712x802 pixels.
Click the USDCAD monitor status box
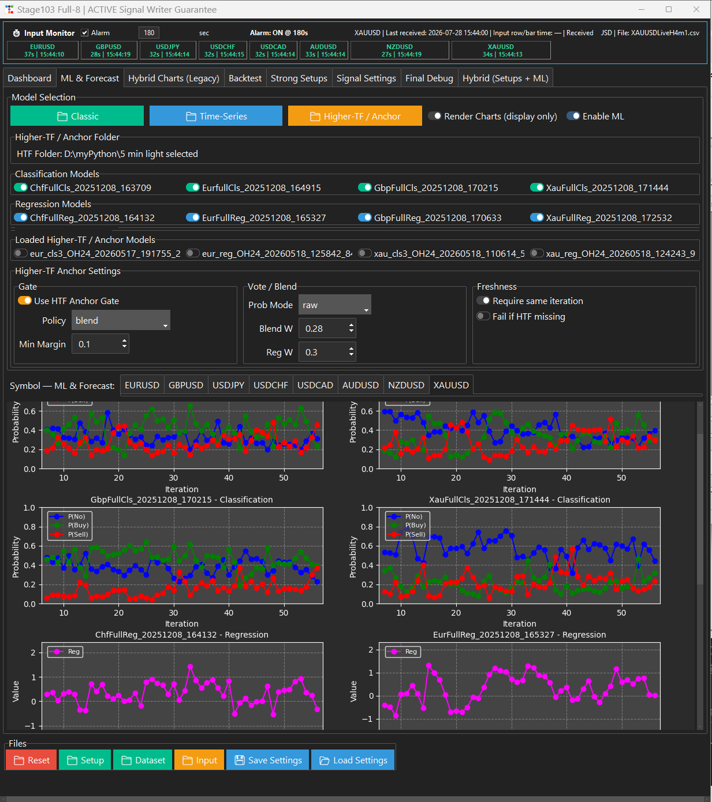(273, 50)
